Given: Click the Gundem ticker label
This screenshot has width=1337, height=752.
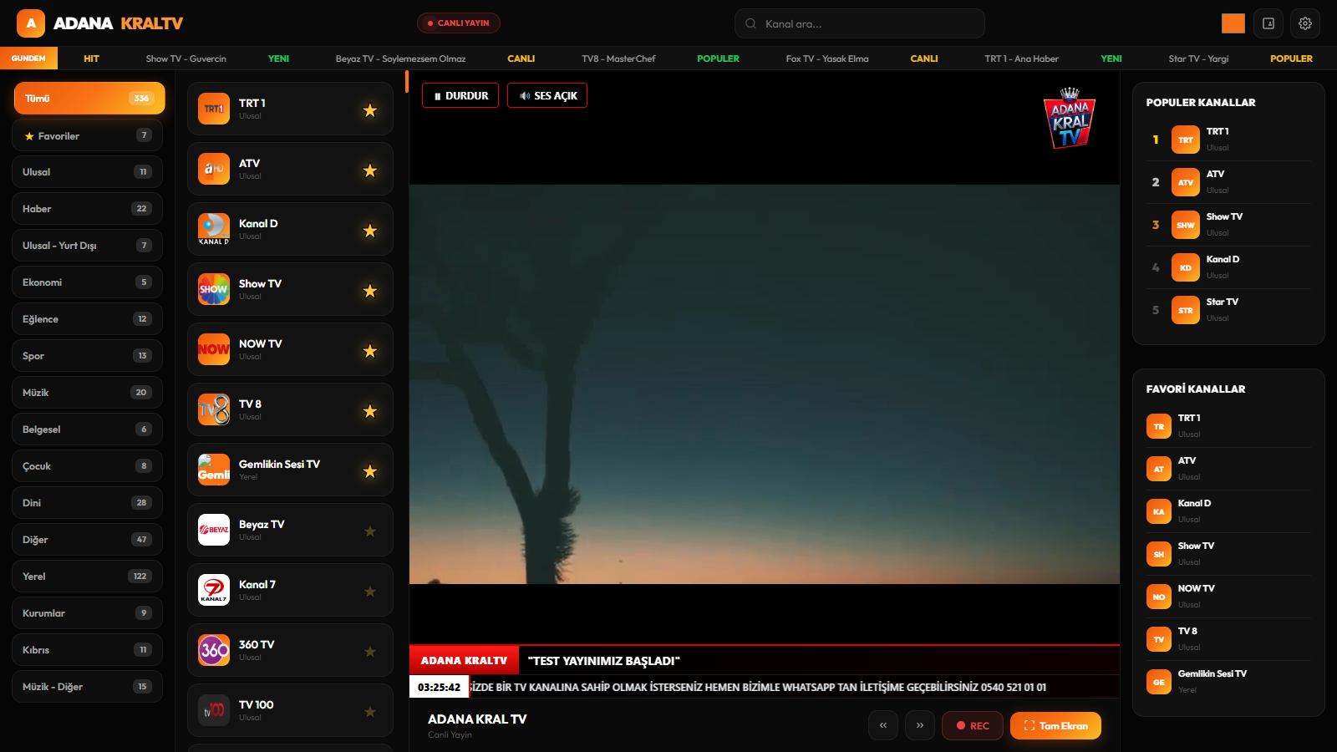Looking at the screenshot, I should pos(28,58).
